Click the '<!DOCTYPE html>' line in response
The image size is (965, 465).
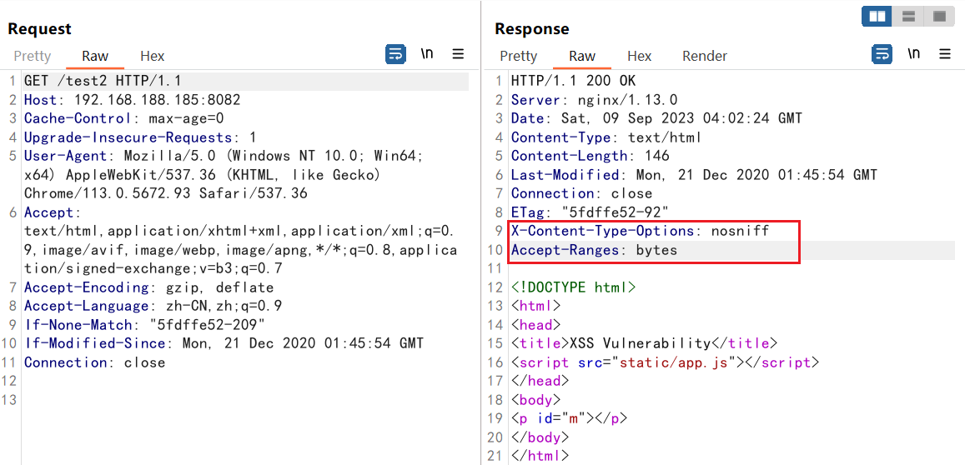[x=574, y=287]
